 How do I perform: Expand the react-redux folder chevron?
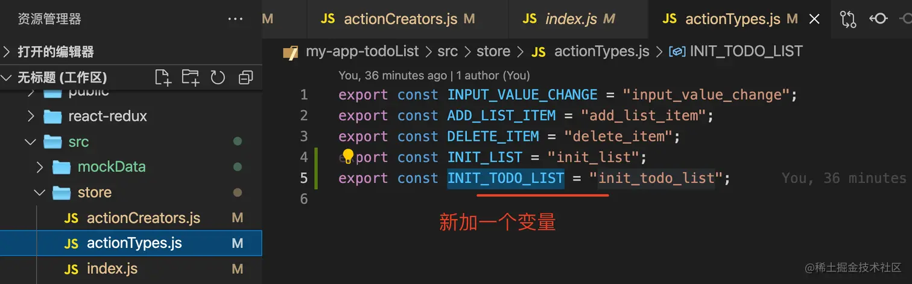point(31,116)
